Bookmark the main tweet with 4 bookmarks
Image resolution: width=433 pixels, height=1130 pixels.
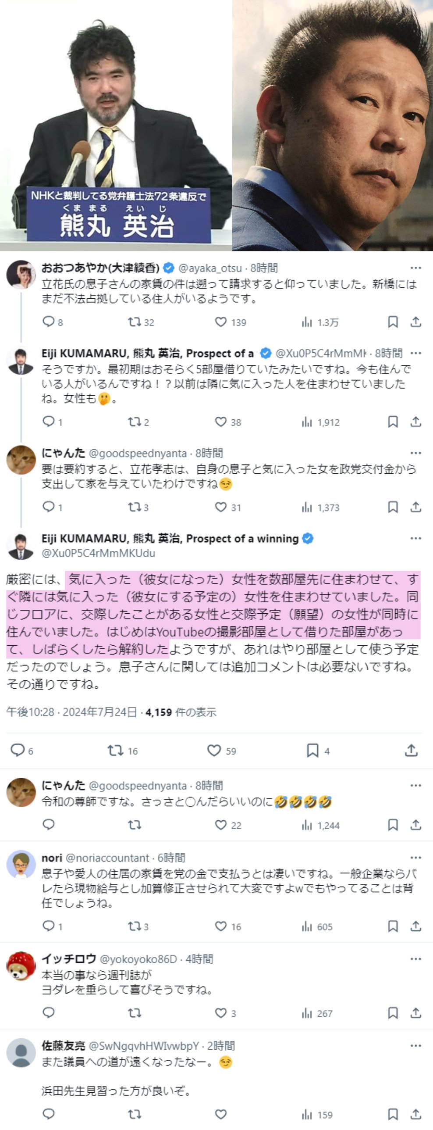click(x=312, y=751)
